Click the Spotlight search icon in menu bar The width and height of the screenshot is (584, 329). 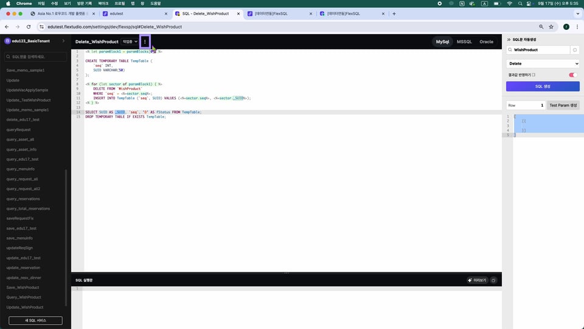tap(520, 4)
